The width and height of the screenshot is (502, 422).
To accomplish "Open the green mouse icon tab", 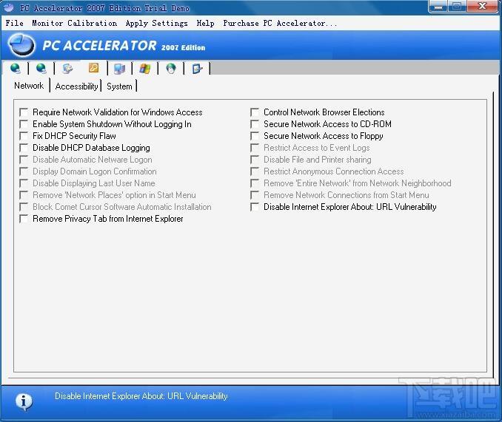I will [171, 69].
